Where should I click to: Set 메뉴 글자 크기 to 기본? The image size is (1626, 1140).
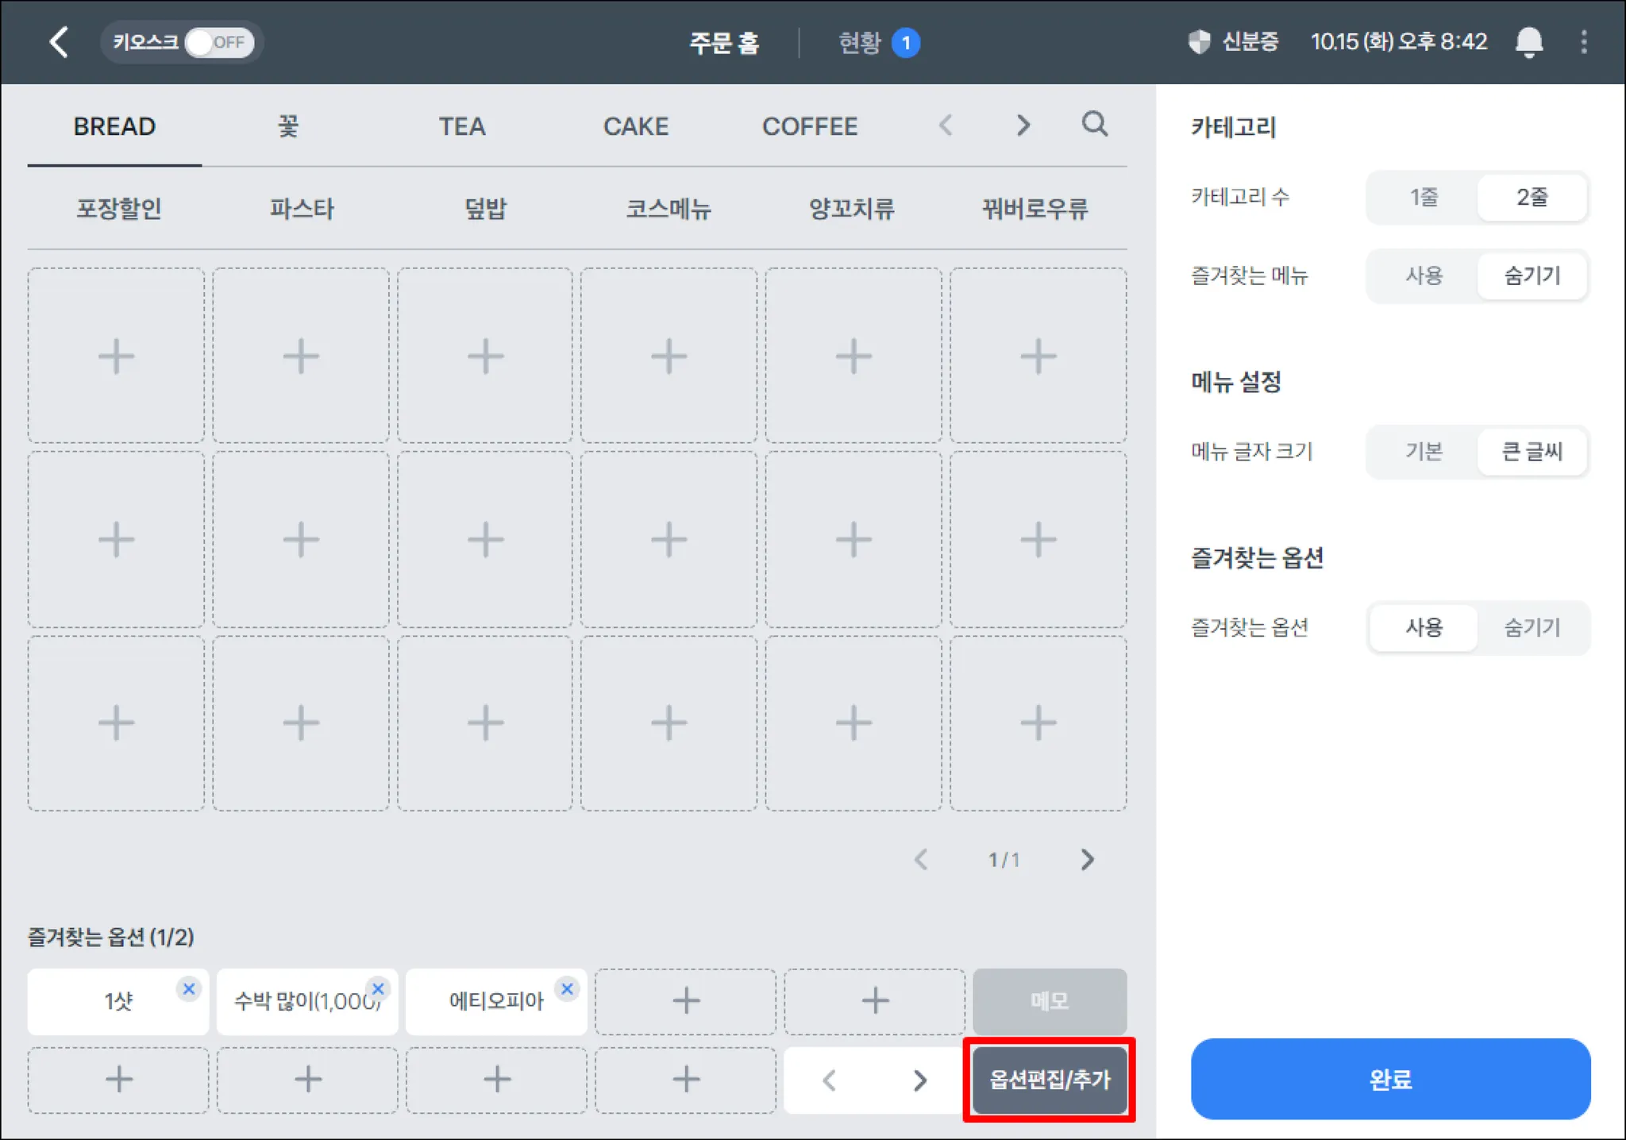[x=1423, y=451]
